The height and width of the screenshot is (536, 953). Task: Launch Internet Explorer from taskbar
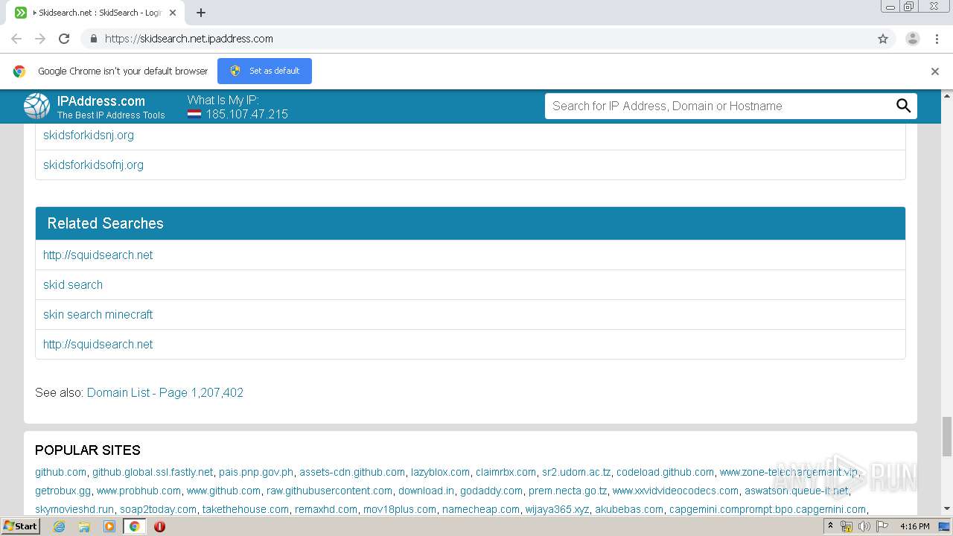(59, 526)
